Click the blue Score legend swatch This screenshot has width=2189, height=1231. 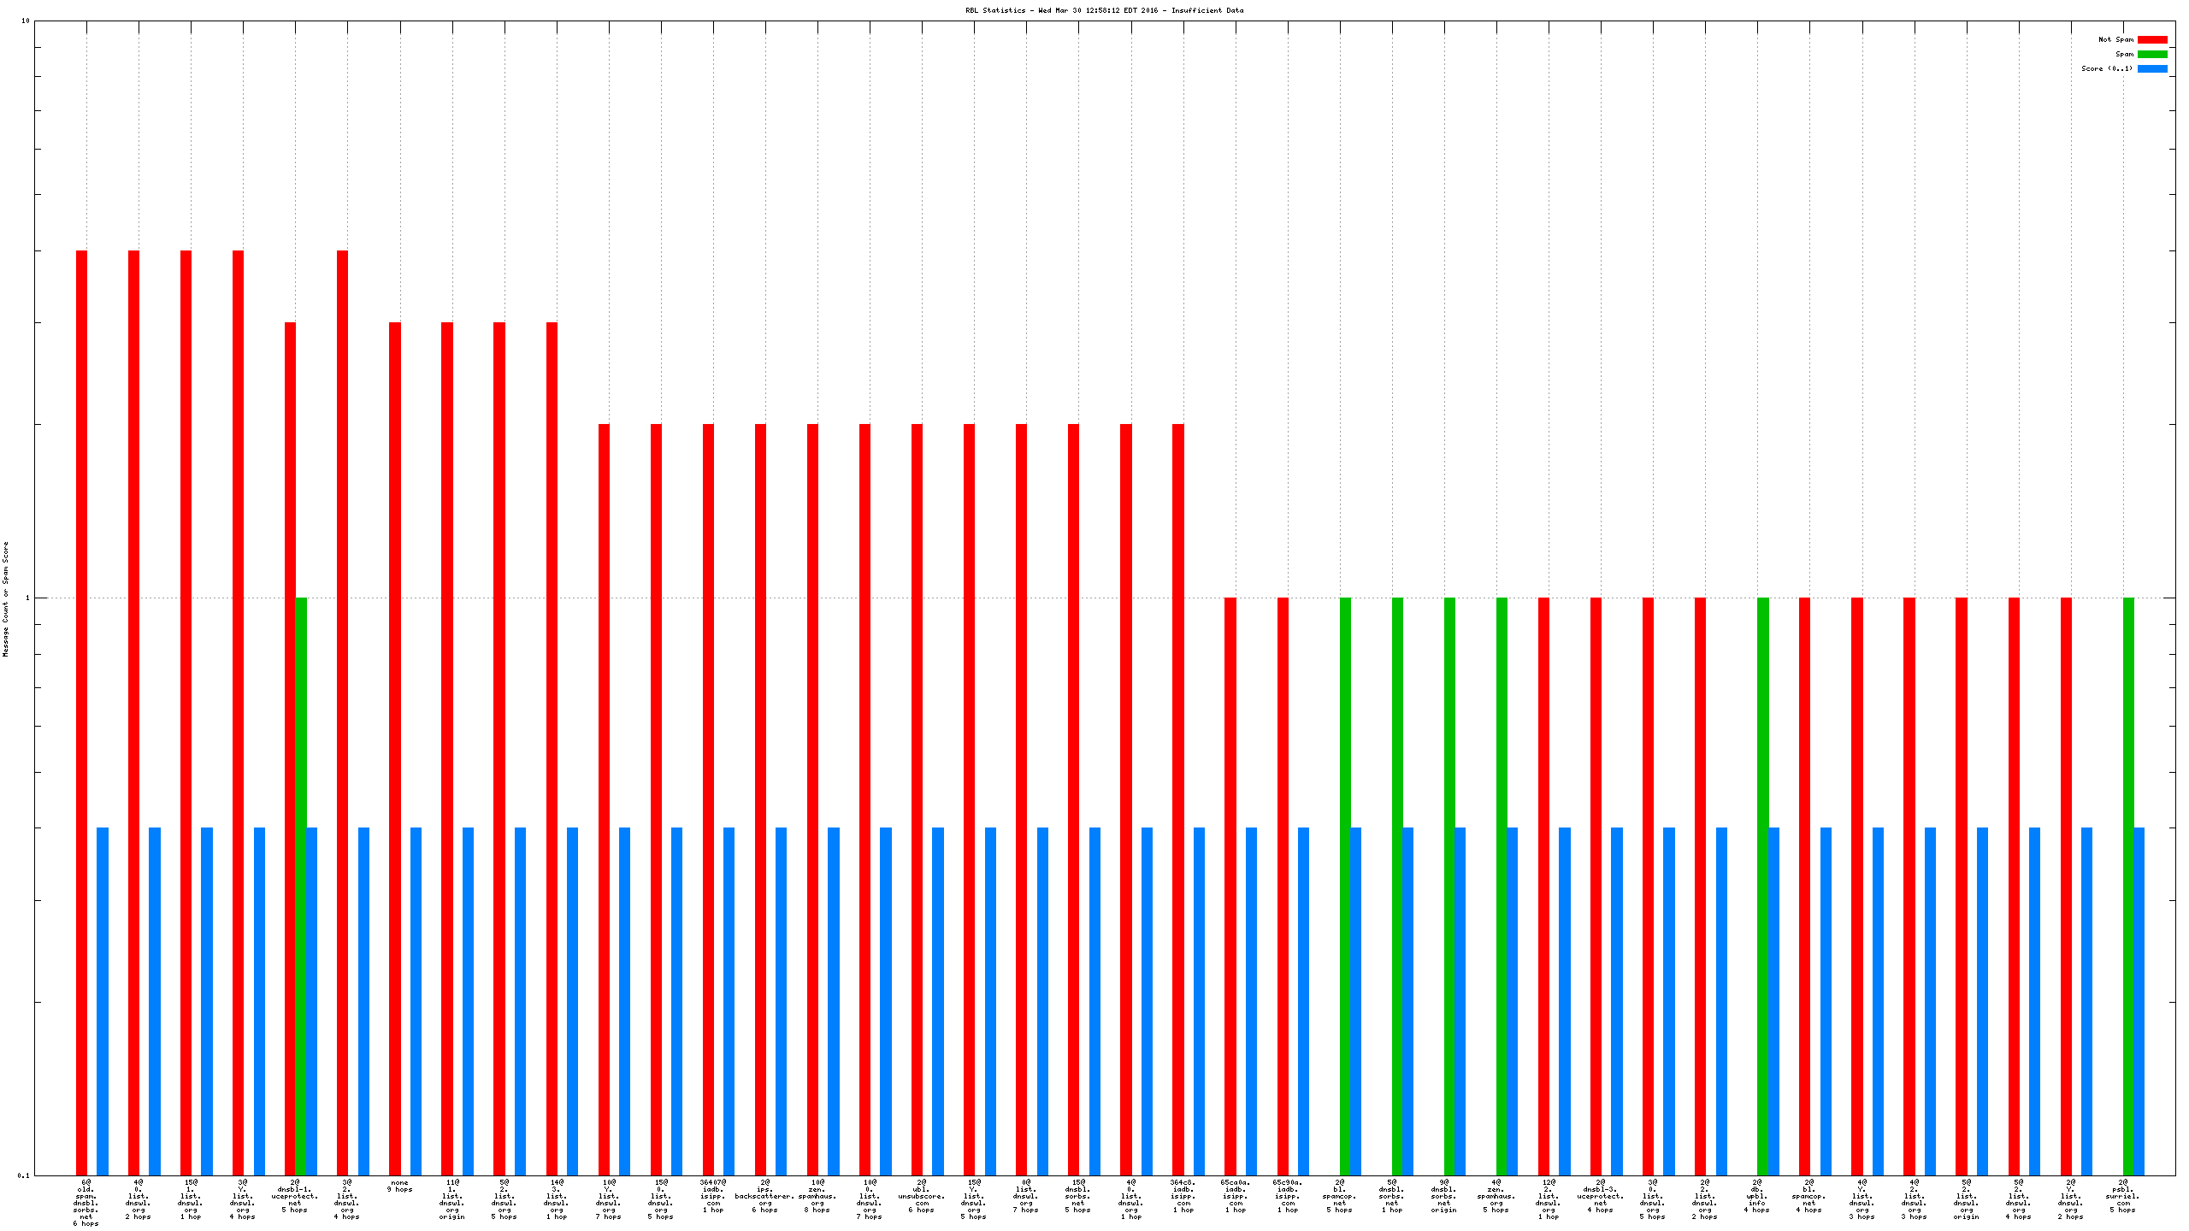(x=2151, y=68)
